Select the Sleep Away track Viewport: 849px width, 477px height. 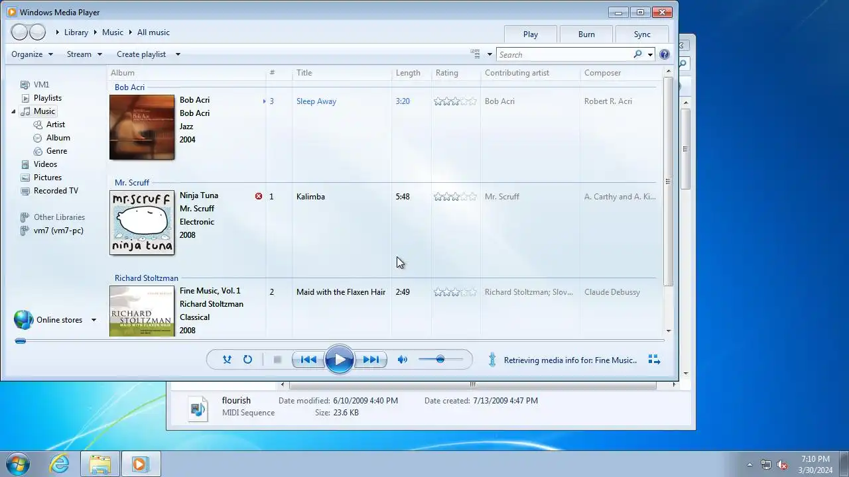click(316, 101)
